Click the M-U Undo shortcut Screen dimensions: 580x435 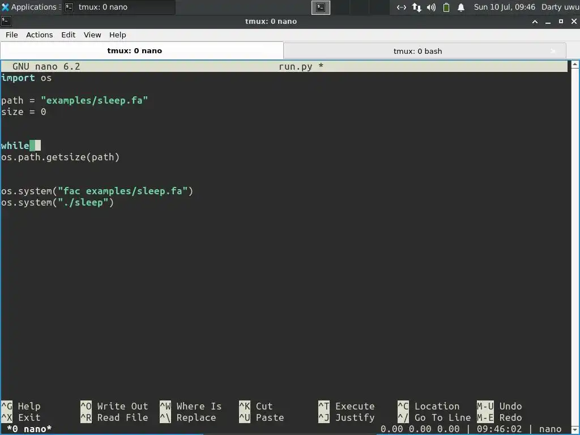500,406
